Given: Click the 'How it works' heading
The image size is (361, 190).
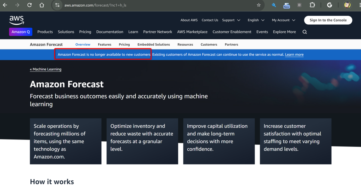Looking at the screenshot, I should pyautogui.click(x=52, y=182).
